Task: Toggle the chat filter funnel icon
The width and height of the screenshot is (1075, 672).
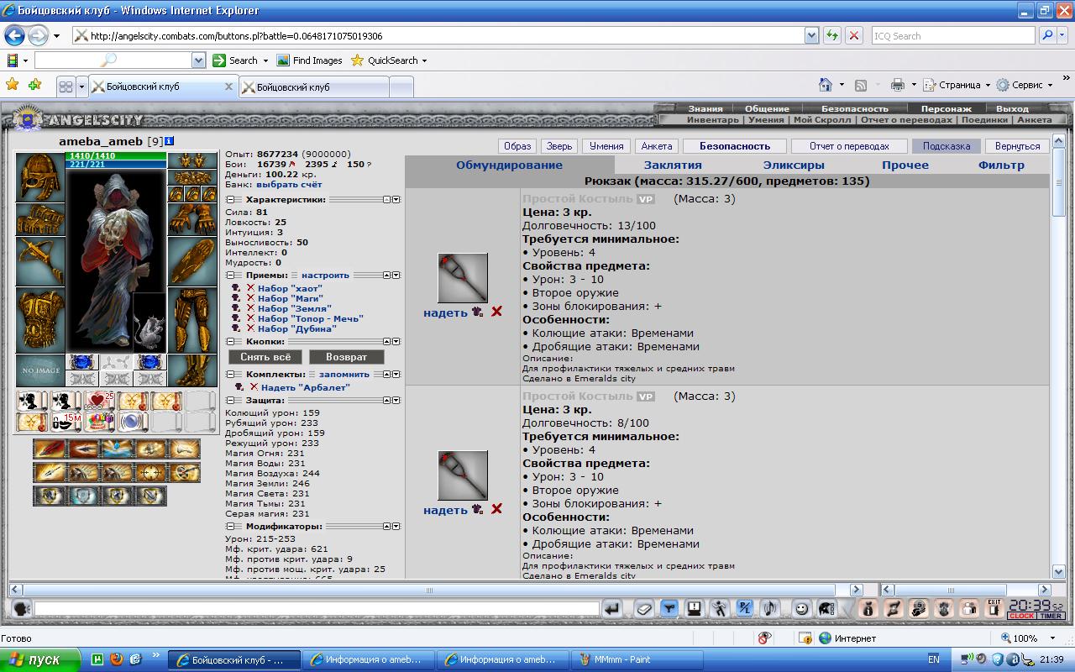Action: click(x=669, y=608)
